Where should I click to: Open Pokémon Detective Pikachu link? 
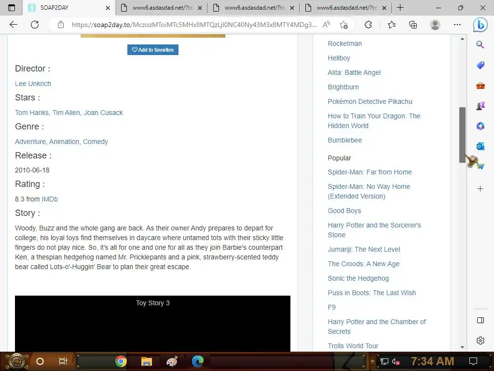pyautogui.click(x=370, y=101)
